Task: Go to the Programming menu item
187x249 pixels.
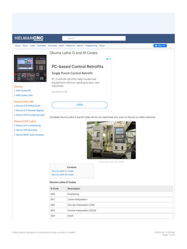Action: 91,46
